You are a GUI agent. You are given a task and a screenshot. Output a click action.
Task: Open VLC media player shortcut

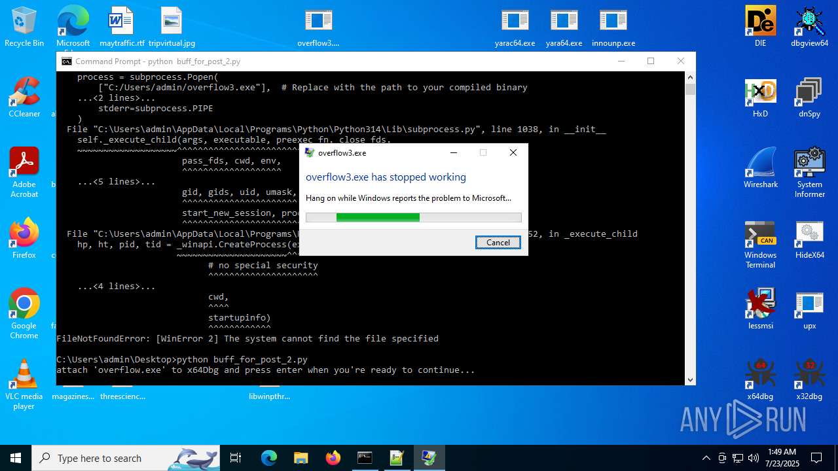pyautogui.click(x=24, y=385)
